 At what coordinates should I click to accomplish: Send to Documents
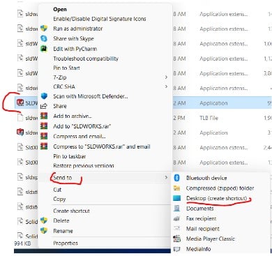(x=199, y=209)
